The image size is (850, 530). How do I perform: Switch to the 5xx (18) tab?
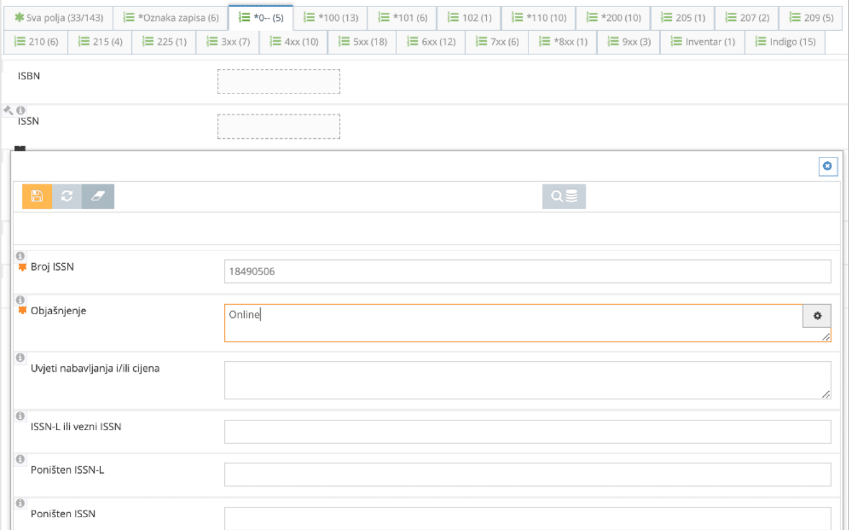362,42
